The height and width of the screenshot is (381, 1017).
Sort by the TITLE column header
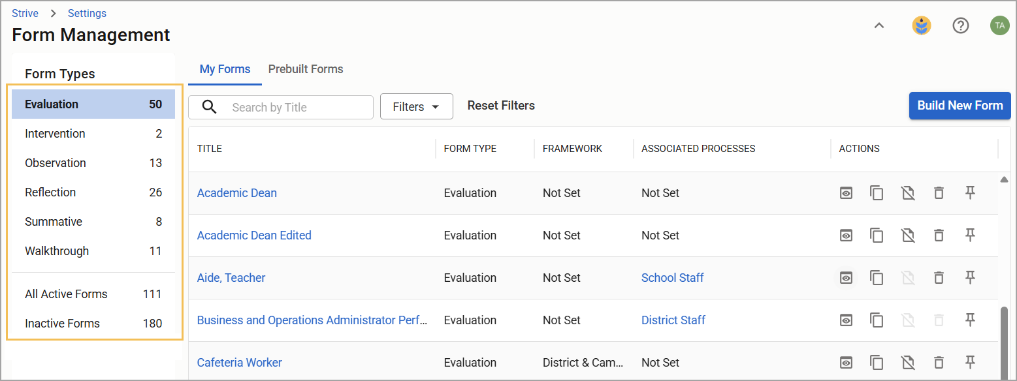tap(210, 149)
